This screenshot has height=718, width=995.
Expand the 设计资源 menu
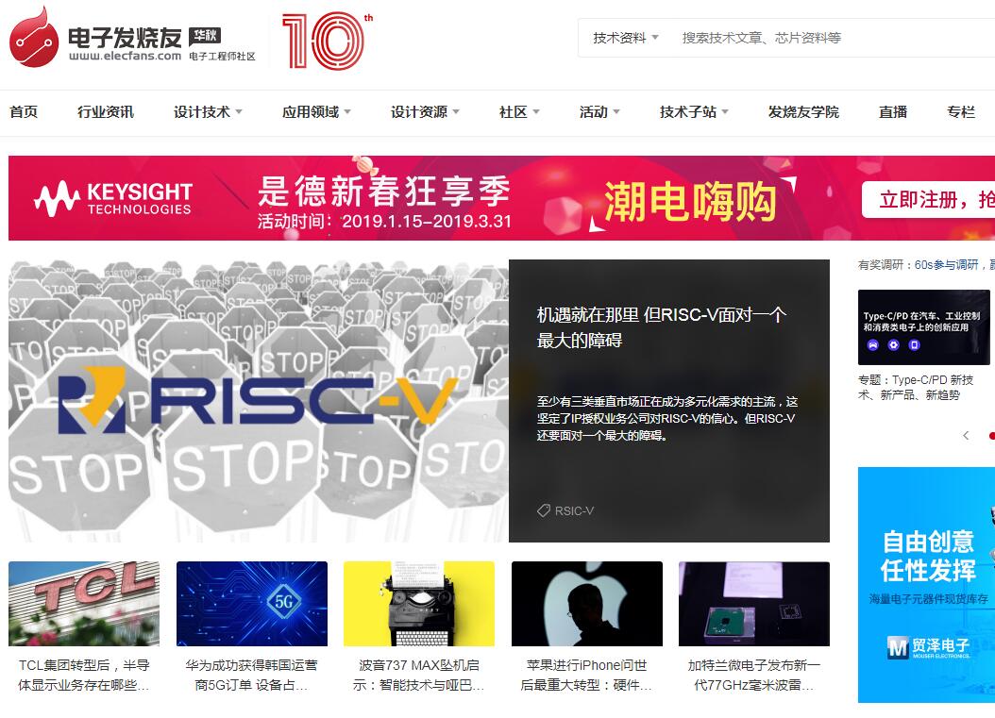(x=425, y=112)
